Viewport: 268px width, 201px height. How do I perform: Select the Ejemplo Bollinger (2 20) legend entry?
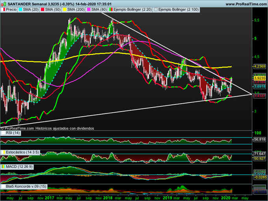tap(130, 9)
